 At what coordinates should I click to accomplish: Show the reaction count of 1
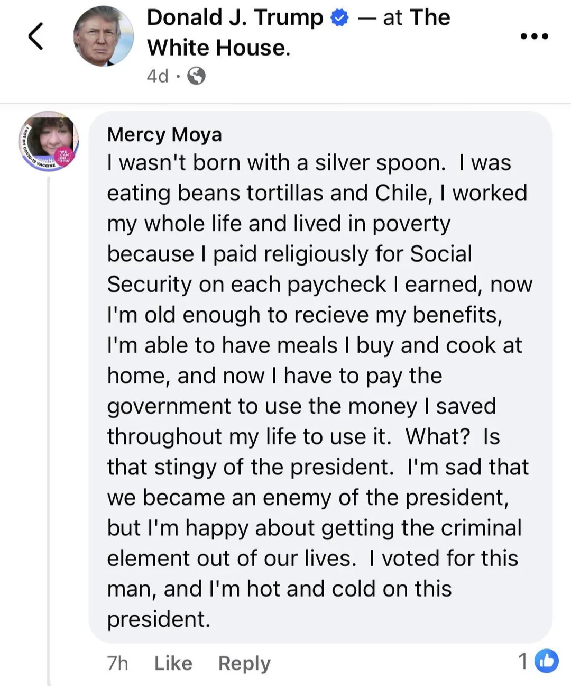point(523,661)
